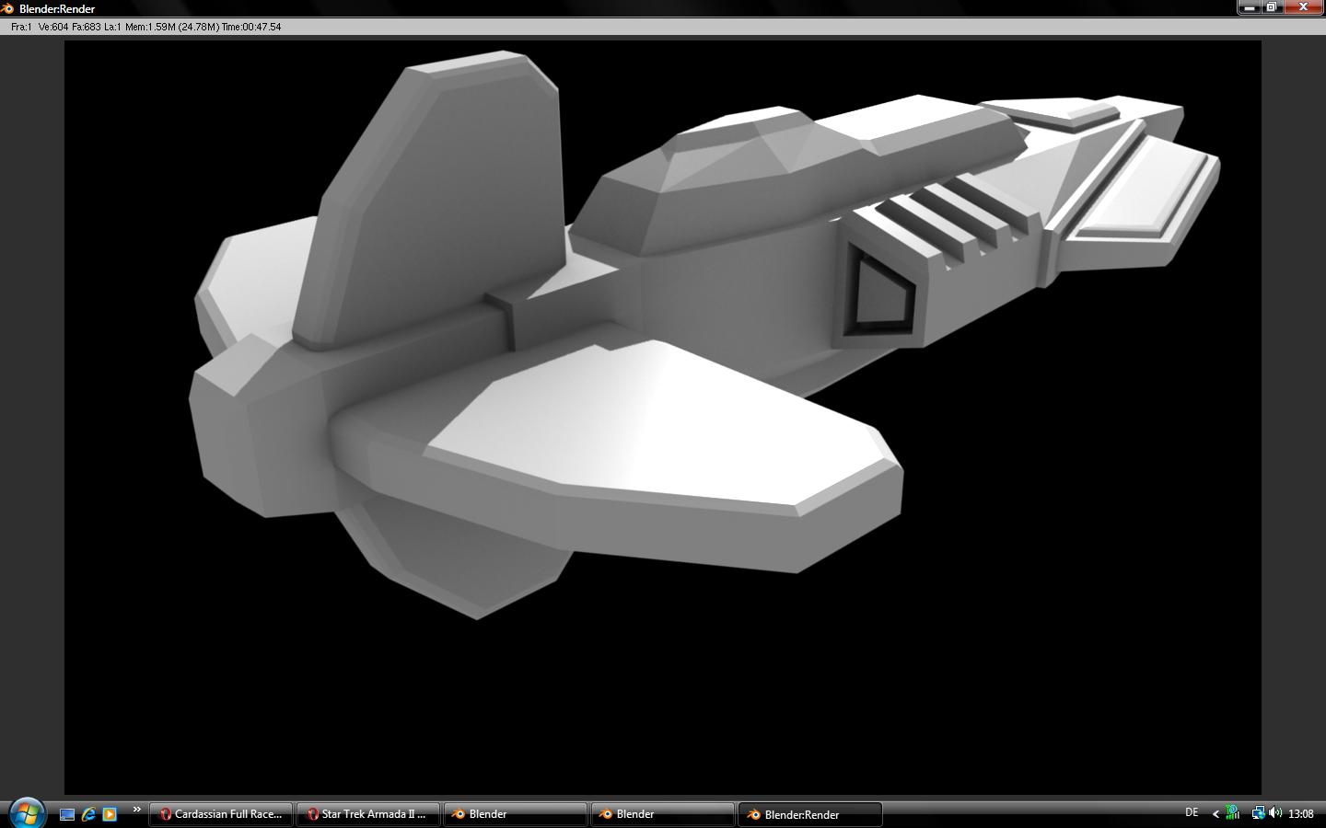The image size is (1326, 828).
Task: Launch Internet Explorer from quick launch
Action: [88, 814]
